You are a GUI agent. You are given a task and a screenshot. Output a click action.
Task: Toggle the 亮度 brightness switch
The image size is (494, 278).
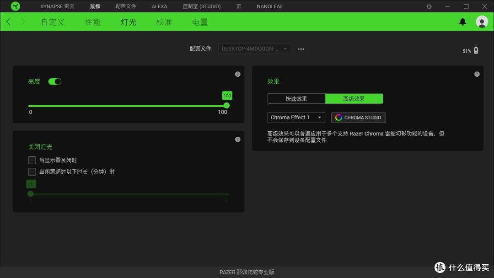[x=55, y=81]
